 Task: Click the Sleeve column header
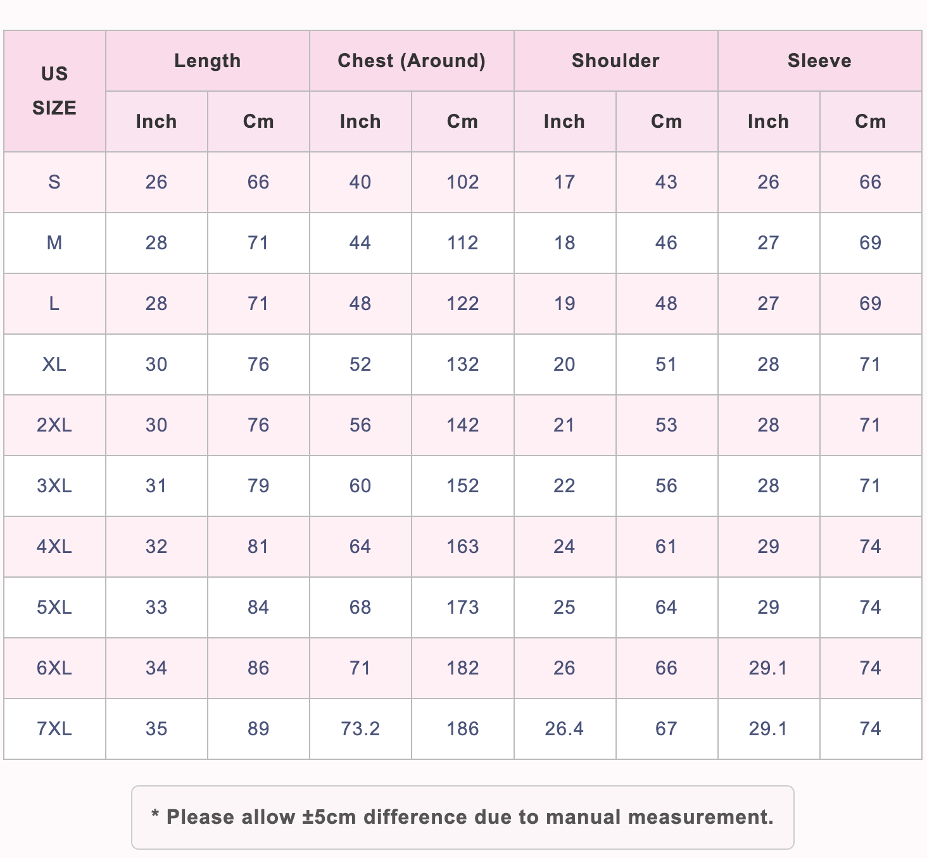[x=820, y=61]
